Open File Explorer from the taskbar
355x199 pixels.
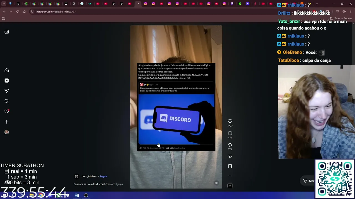[x=32, y=195]
